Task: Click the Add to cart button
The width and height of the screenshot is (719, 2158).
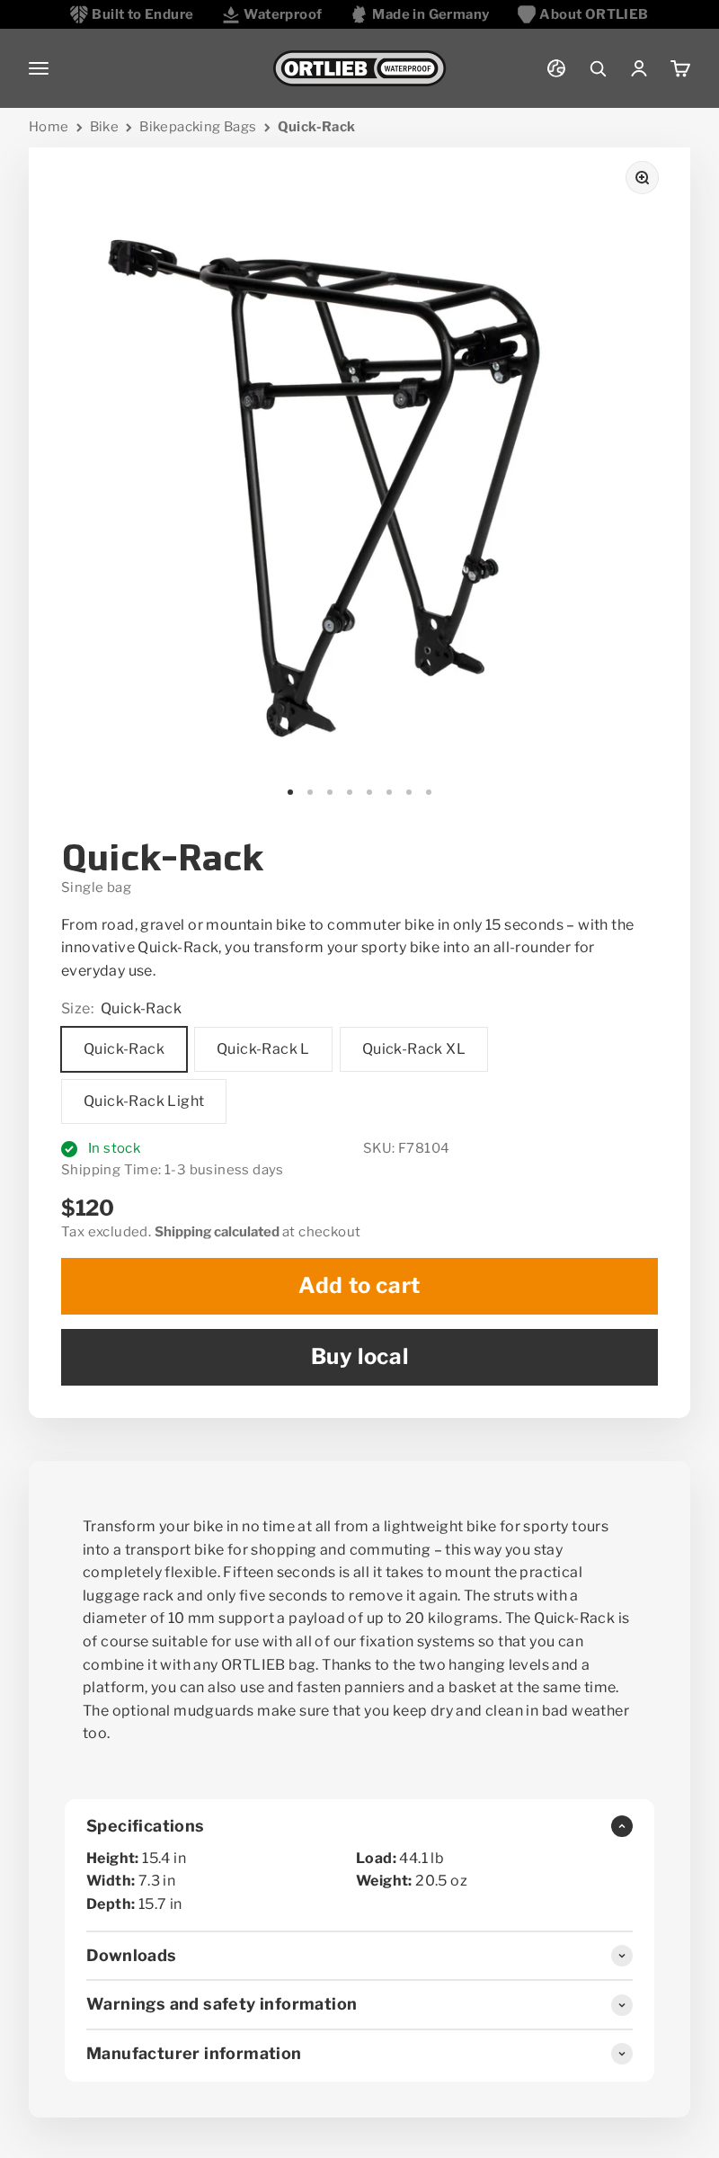Action: (x=359, y=1286)
